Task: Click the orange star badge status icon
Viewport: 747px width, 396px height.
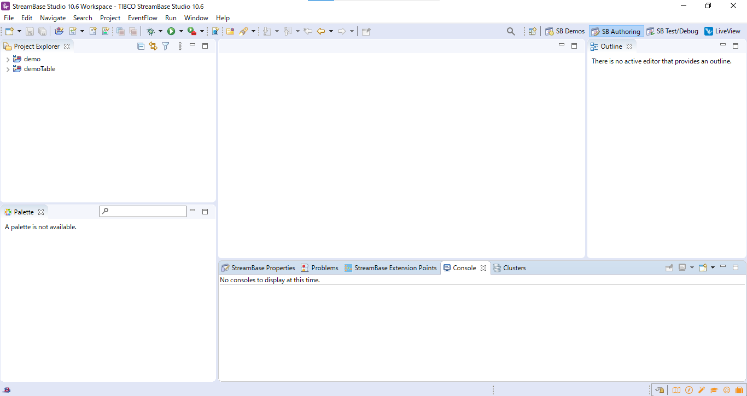Action: click(x=727, y=390)
